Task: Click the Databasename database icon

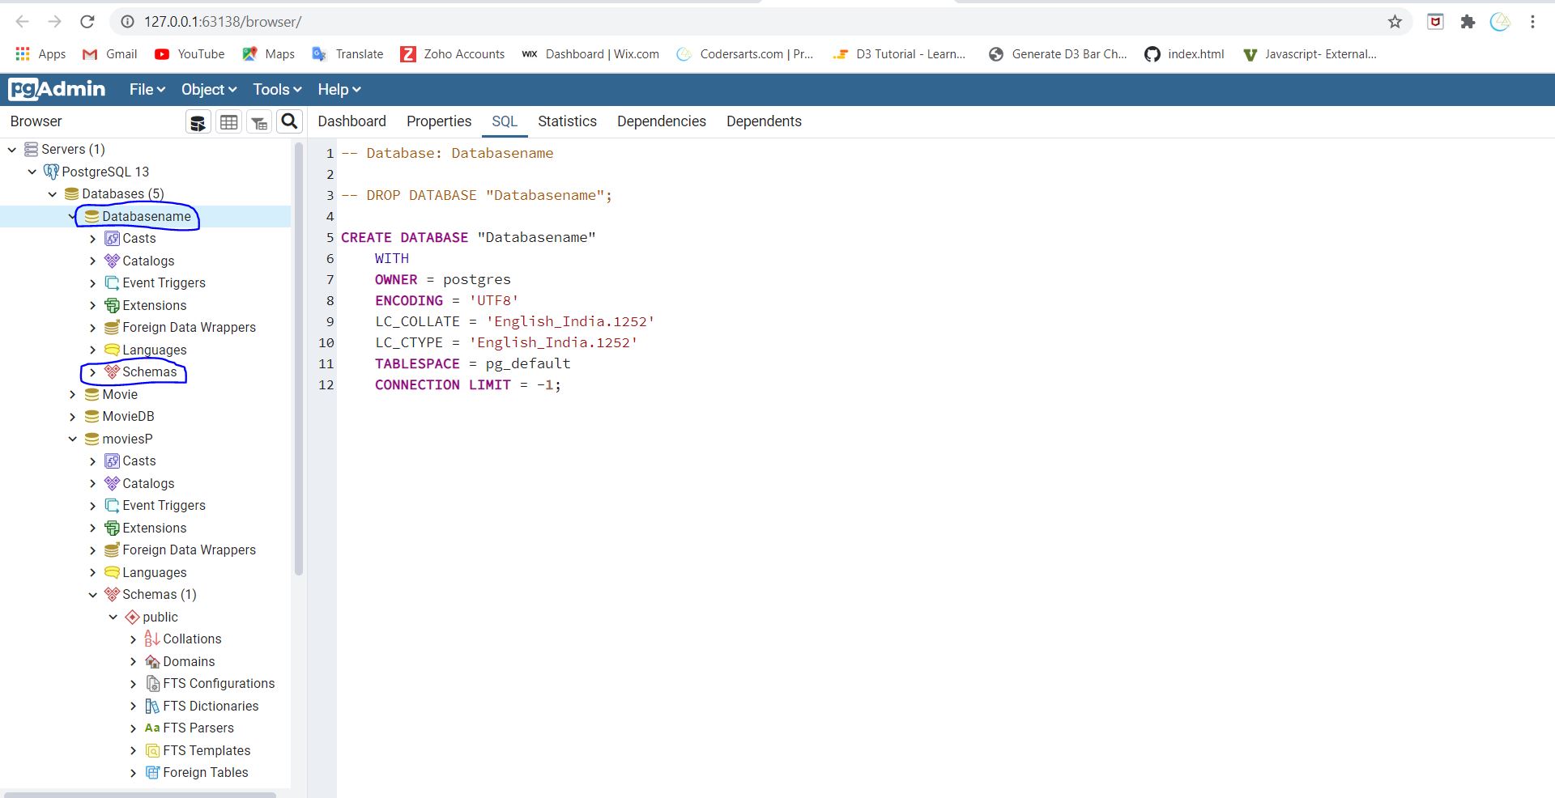Action: pos(92,216)
